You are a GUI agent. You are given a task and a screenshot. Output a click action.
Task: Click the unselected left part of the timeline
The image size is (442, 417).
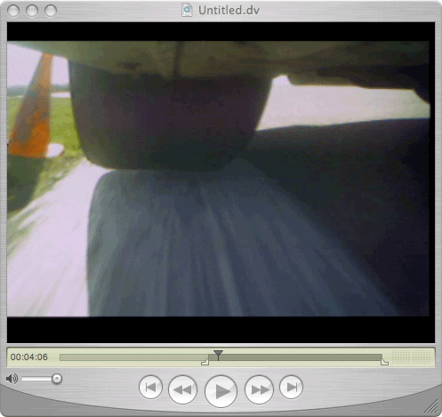[133, 357]
